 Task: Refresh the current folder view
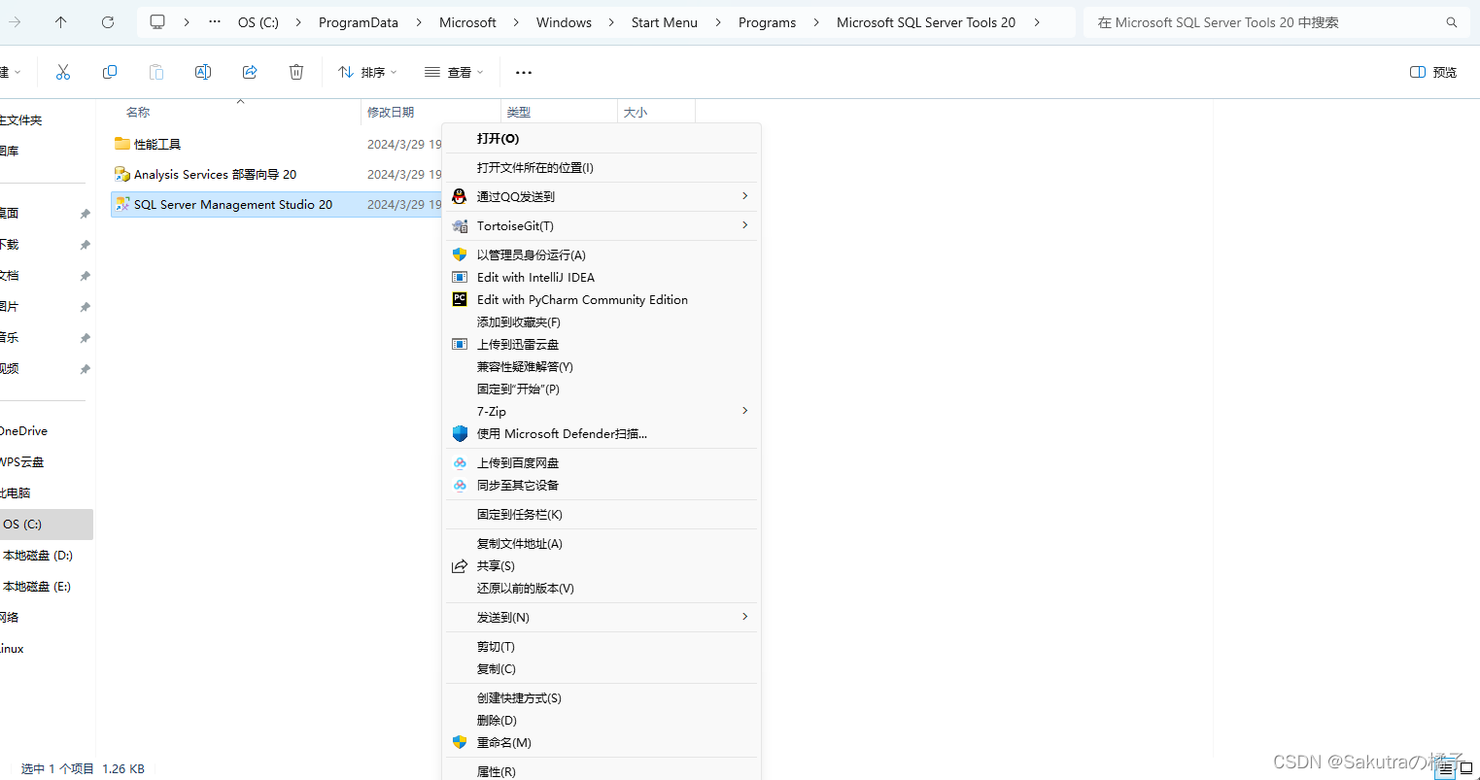tap(108, 22)
